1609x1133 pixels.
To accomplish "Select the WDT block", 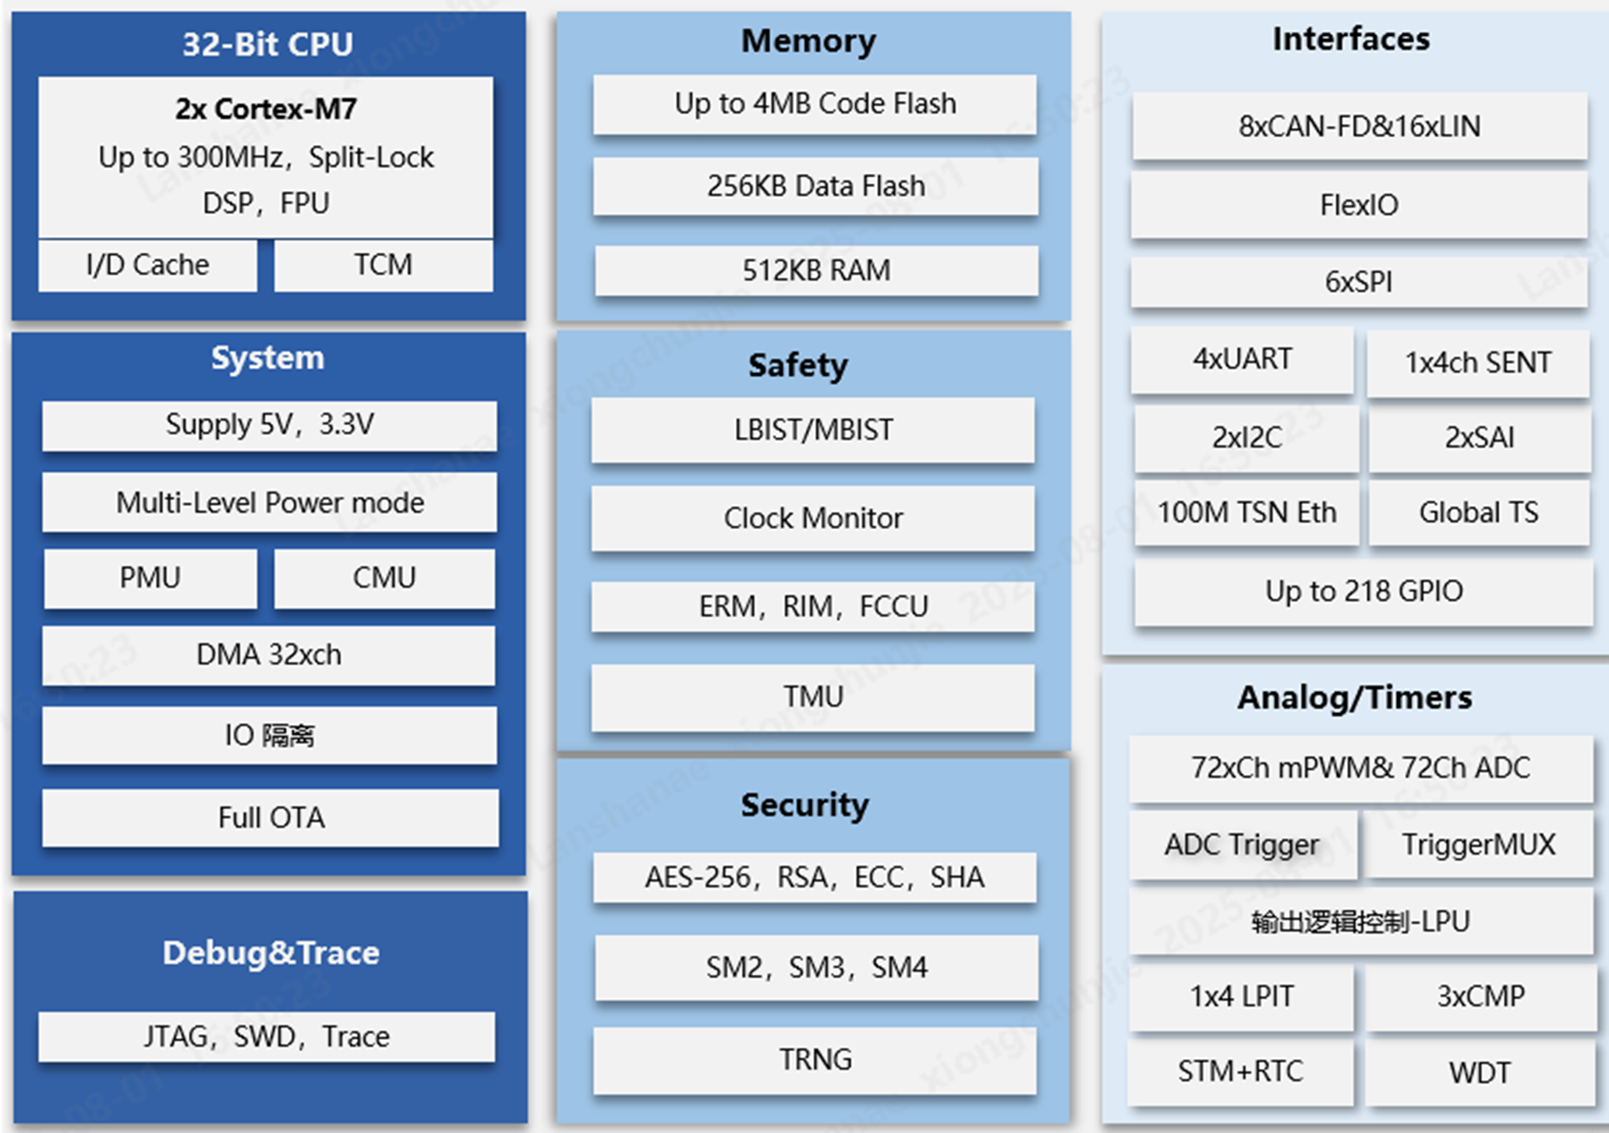I will coord(1479,1073).
